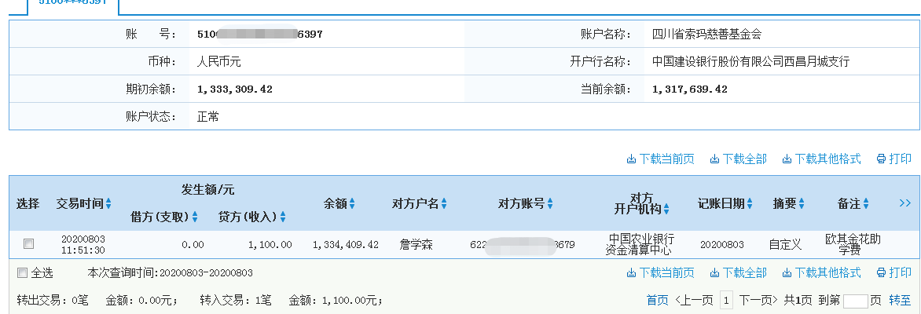The width and height of the screenshot is (921, 314).
Task: Sort the 摘要 column
Action: click(803, 203)
